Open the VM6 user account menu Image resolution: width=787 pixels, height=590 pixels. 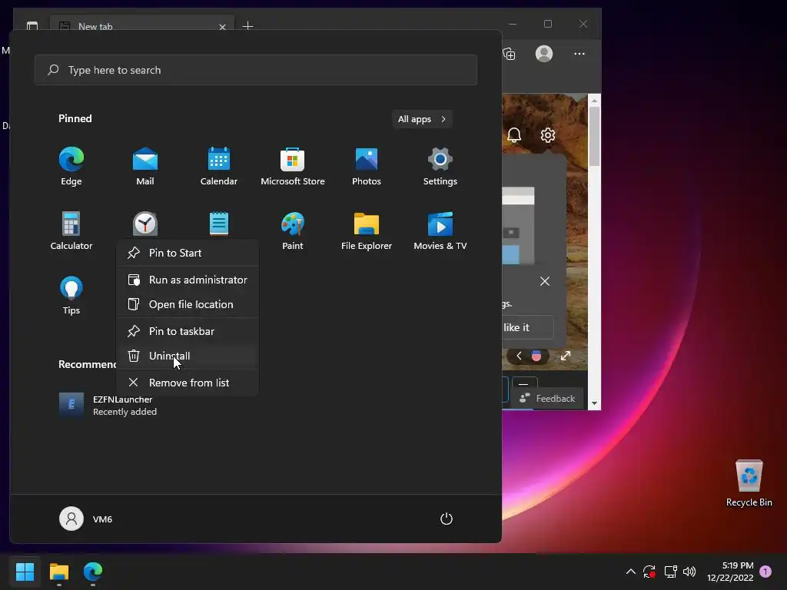tap(86, 519)
